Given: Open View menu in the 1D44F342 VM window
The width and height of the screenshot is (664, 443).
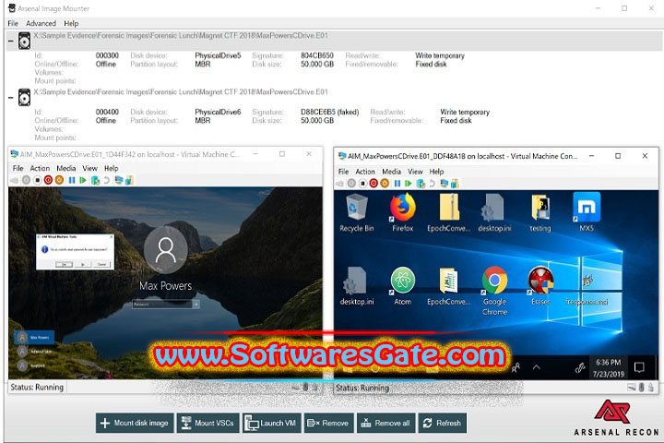Looking at the screenshot, I should [x=89, y=168].
